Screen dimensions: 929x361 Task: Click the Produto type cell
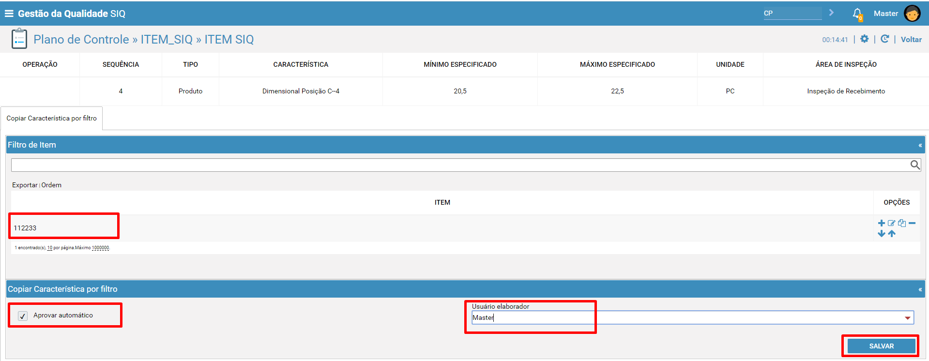pos(190,91)
